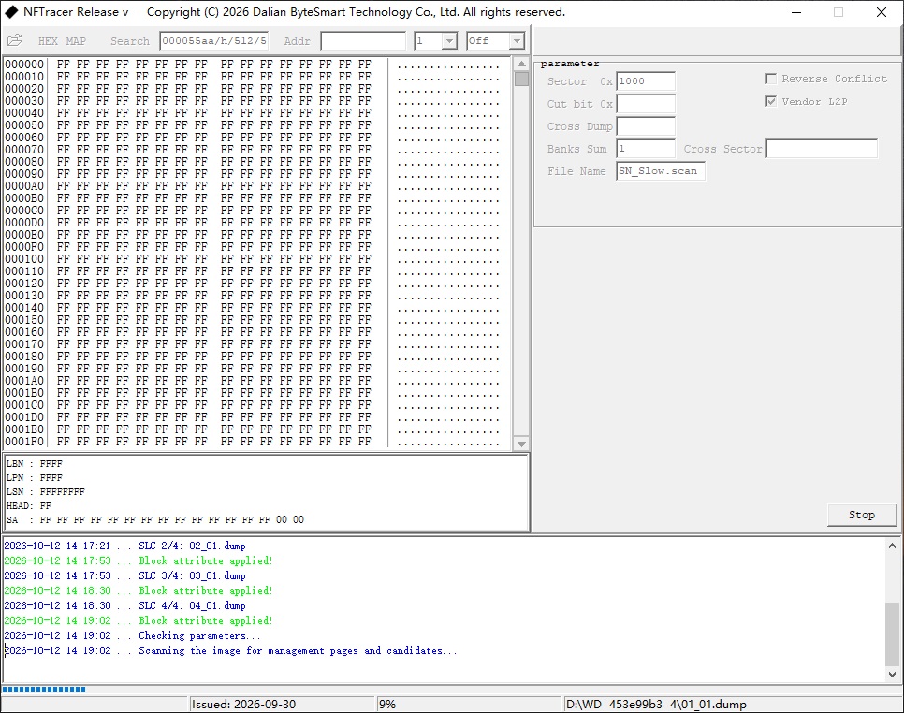
Task: Click log panel scroll down arrow
Action: (892, 674)
